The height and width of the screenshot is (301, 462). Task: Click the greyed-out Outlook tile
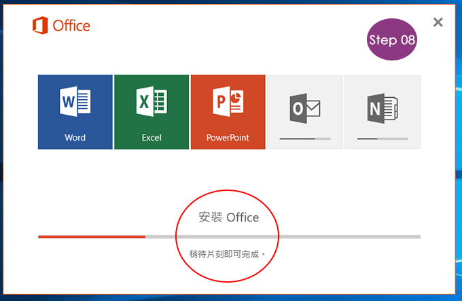pyautogui.click(x=305, y=112)
